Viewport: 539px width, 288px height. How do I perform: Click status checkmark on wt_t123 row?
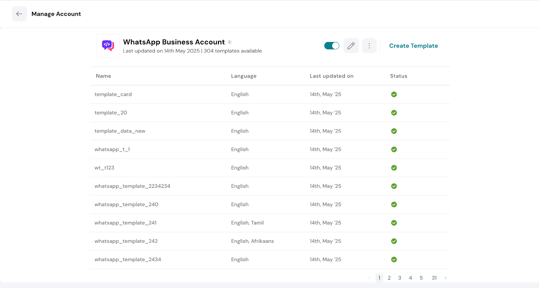coord(394,168)
